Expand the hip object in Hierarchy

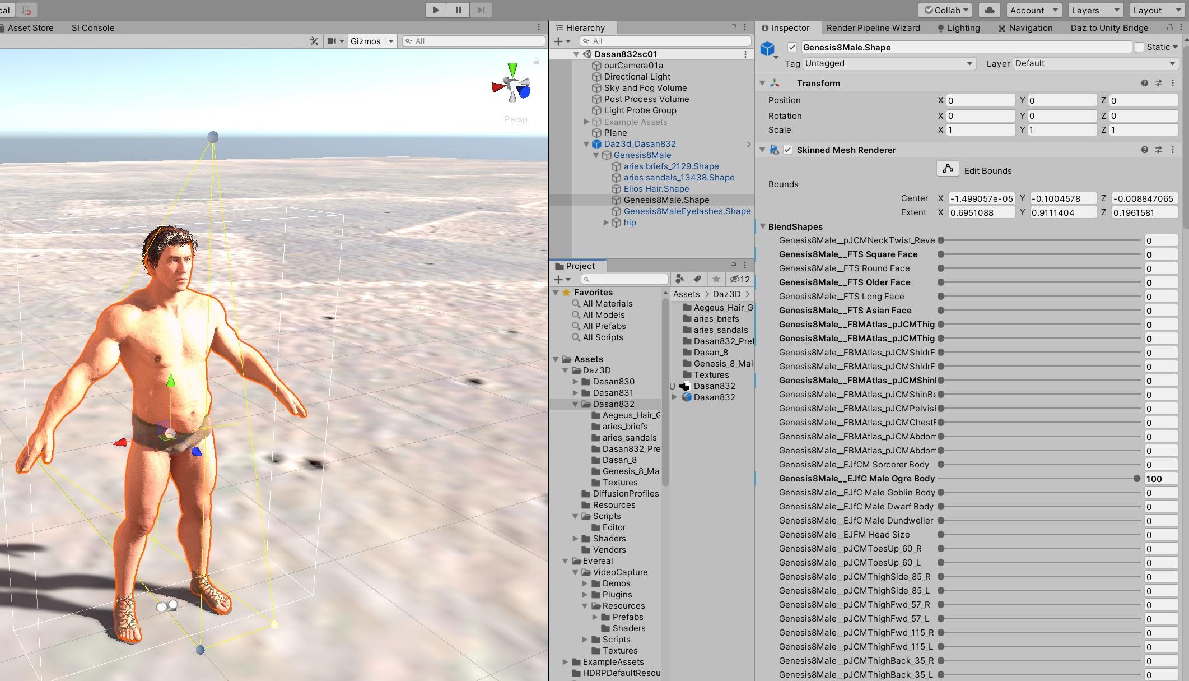point(606,223)
